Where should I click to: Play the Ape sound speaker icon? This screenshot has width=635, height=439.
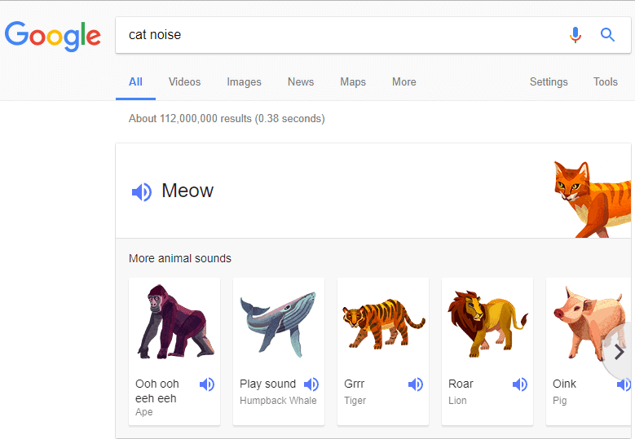pyautogui.click(x=207, y=384)
